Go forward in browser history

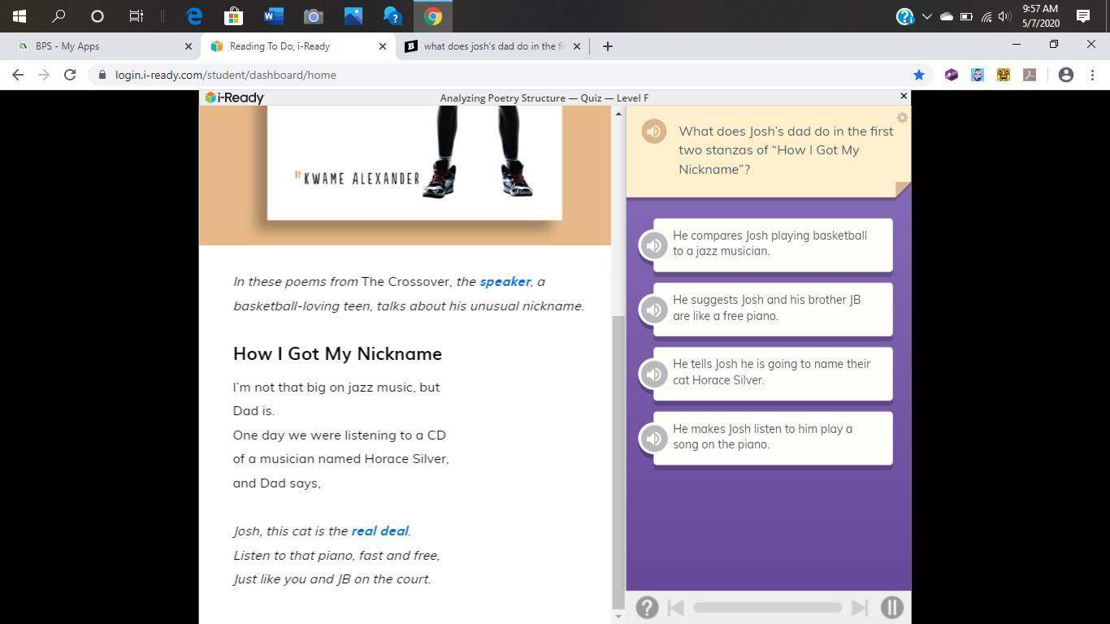[x=44, y=75]
